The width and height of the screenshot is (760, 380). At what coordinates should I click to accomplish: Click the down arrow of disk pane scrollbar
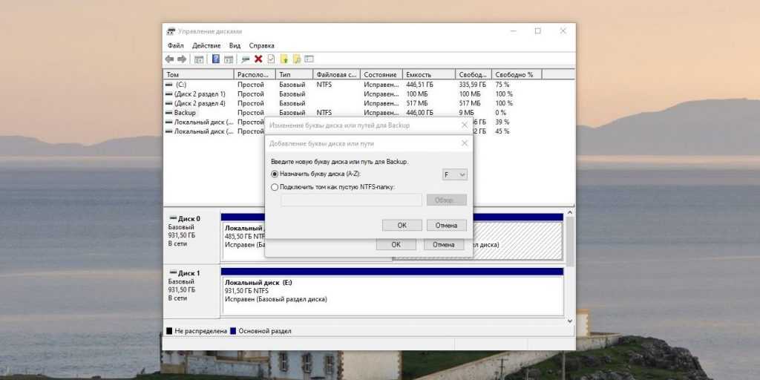pyautogui.click(x=570, y=321)
